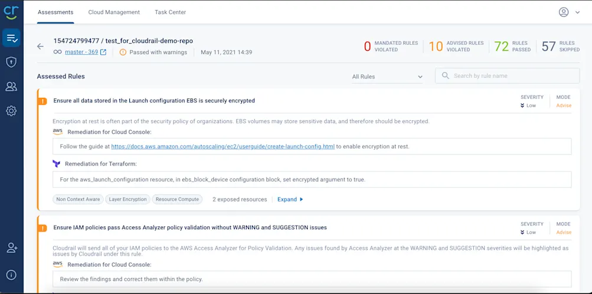Click the warning badge on EBS encryption rule
Screen dimensions: 592x294
43,101
